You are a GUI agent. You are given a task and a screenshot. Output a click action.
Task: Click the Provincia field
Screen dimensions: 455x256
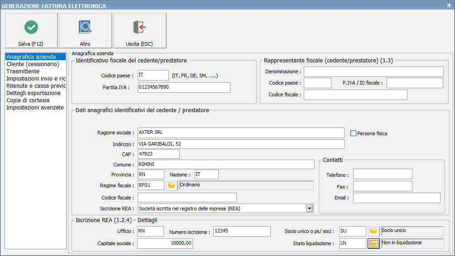click(151, 175)
